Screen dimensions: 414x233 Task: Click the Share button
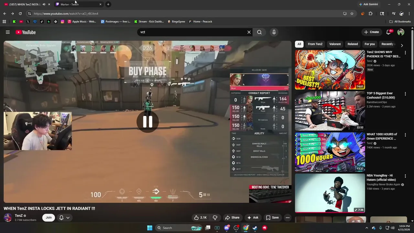point(232,217)
